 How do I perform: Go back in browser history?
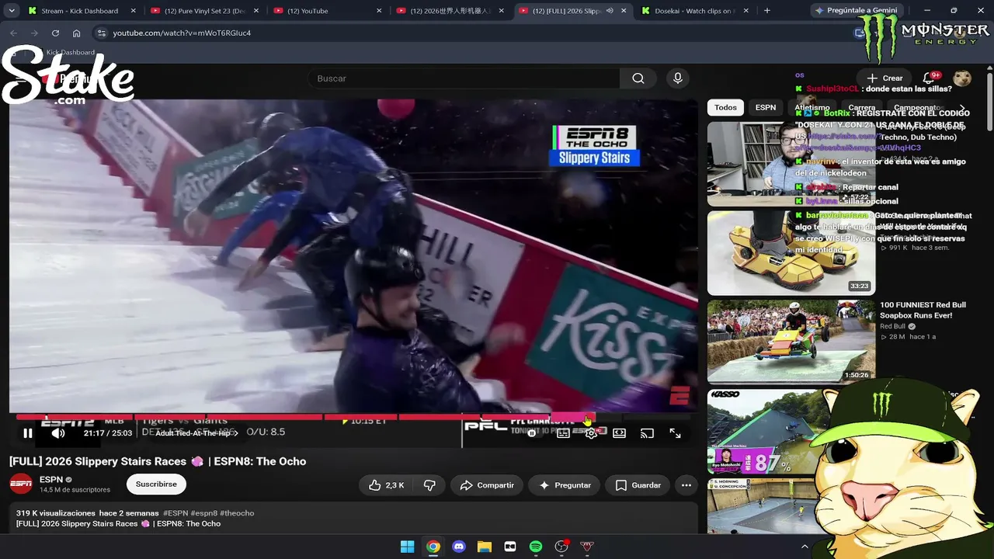click(x=13, y=33)
